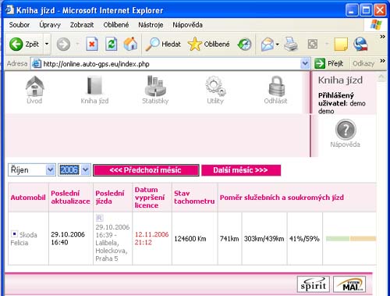Viewport: 390px width, 296px height.
Task: Click the spirit logo at page bottom
Action: pyautogui.click(x=314, y=284)
